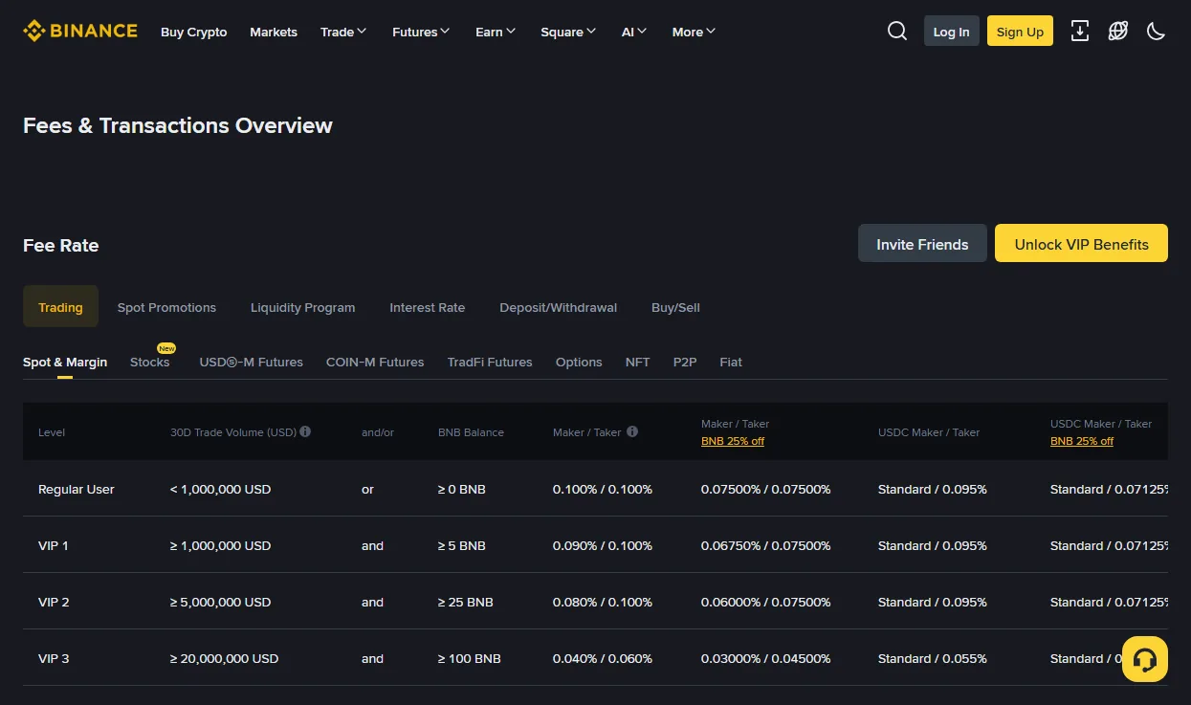Click the Level column header
The image size is (1191, 705).
(52, 432)
